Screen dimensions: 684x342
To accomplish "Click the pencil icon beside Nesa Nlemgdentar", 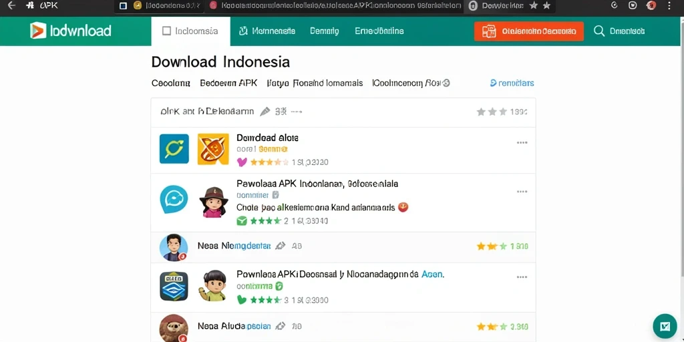I will [281, 246].
